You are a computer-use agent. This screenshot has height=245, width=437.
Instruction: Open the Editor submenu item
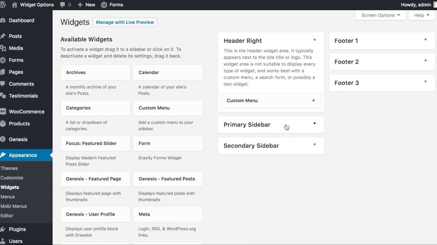pos(7,216)
